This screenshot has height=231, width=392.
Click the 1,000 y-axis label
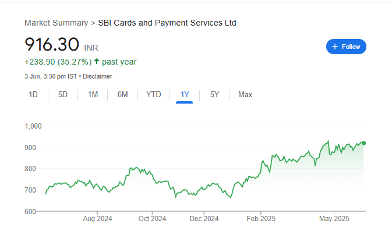[x=33, y=126]
